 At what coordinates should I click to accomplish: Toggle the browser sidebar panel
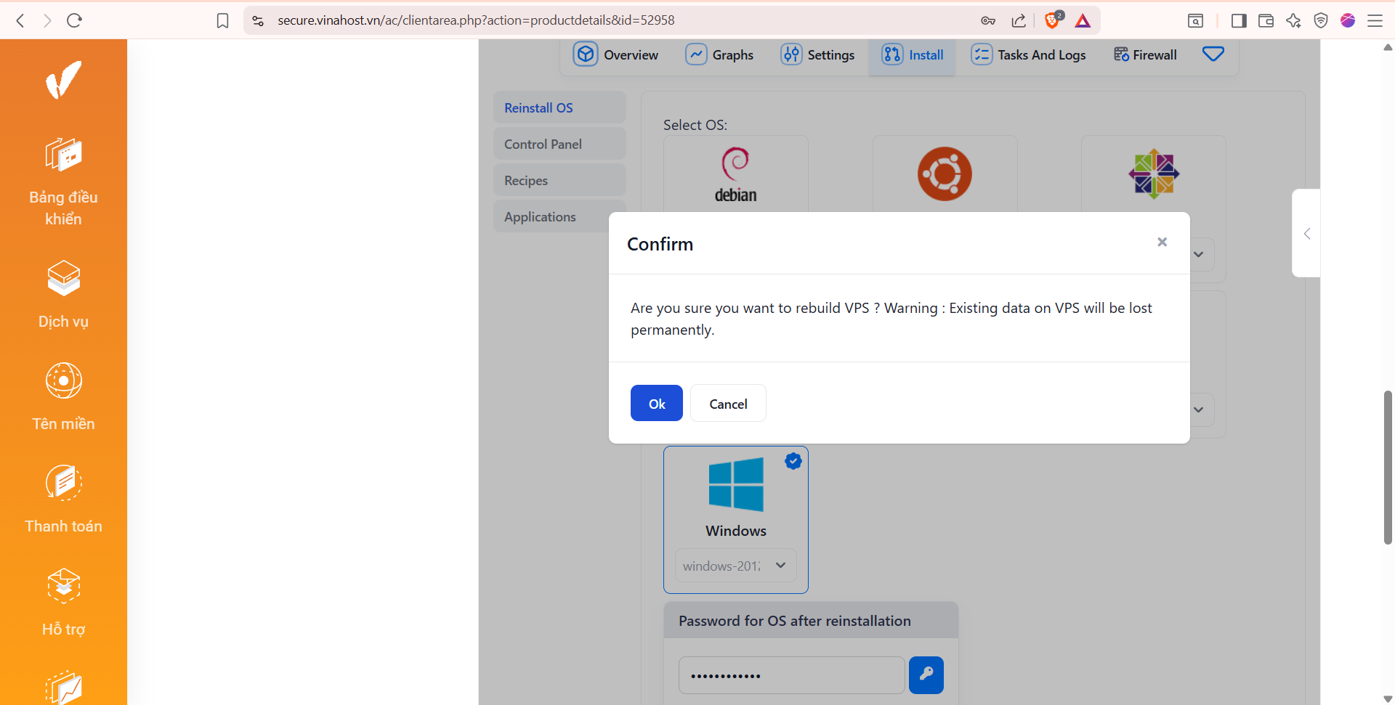1239,20
